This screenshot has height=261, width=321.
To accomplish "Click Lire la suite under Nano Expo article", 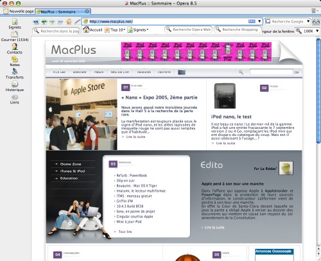I will pyautogui.click(x=135, y=137).
